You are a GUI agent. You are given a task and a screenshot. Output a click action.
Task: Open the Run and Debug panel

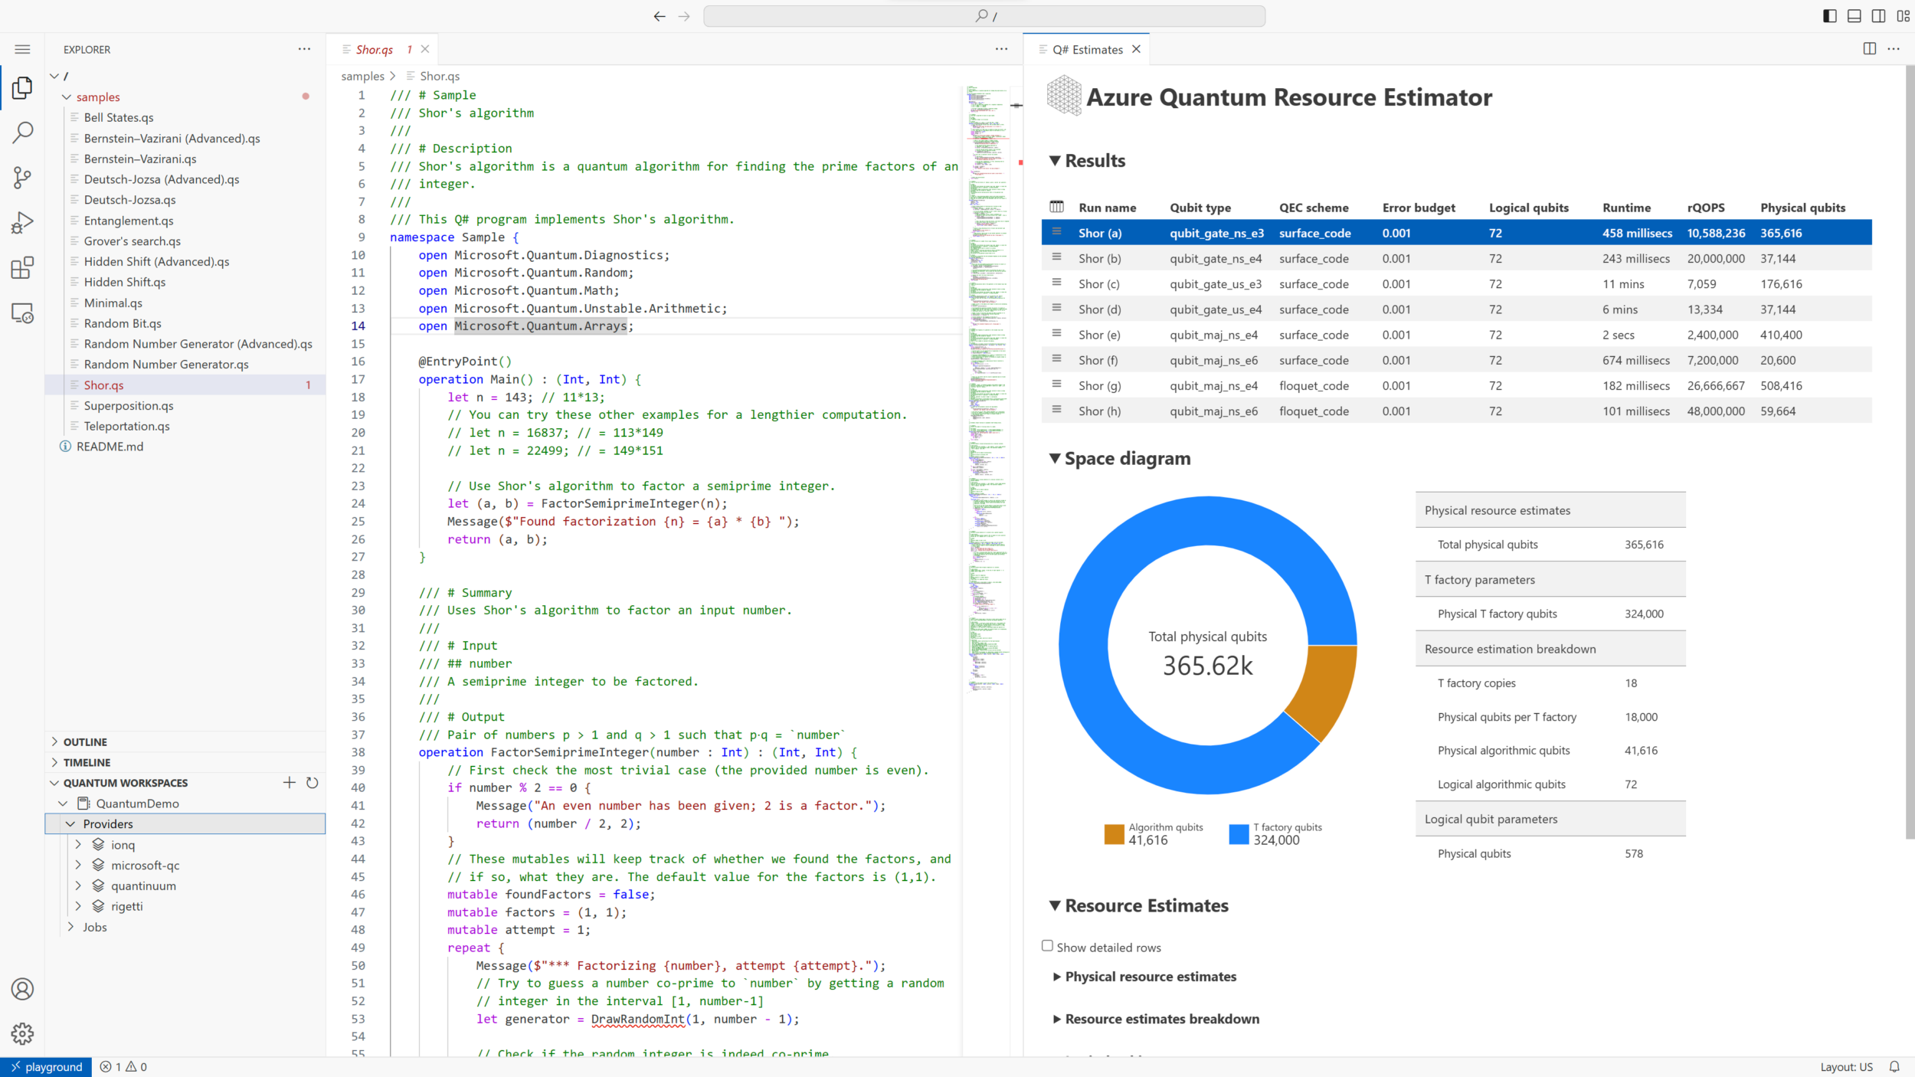[22, 222]
